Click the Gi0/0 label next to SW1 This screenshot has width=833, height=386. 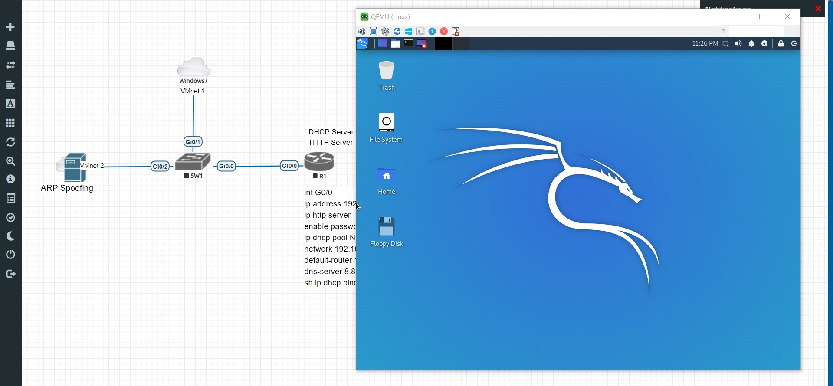226,166
